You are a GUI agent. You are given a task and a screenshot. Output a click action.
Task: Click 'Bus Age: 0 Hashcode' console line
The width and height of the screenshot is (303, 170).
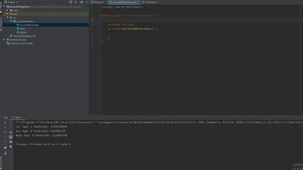coord(41,131)
